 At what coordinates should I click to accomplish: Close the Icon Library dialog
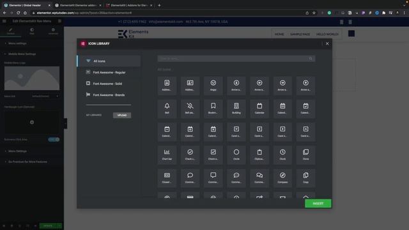[x=327, y=43]
